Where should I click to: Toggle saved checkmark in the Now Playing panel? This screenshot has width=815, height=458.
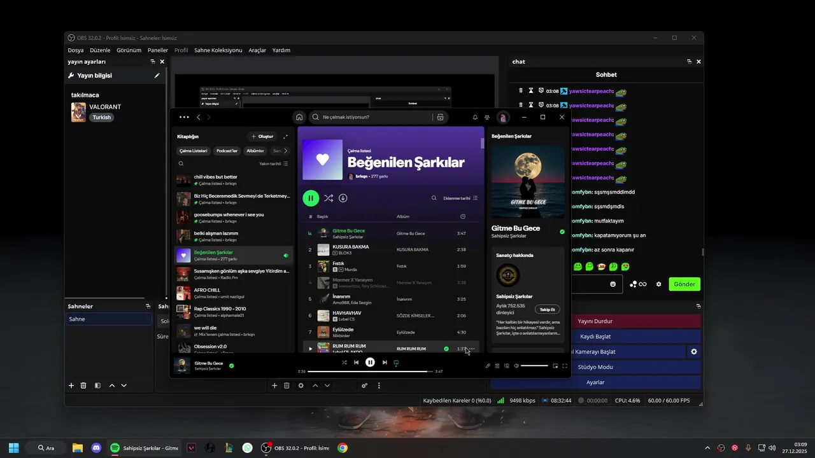562,232
